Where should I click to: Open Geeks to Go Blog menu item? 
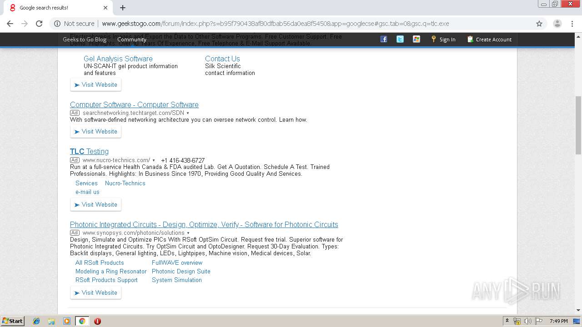[x=85, y=40]
